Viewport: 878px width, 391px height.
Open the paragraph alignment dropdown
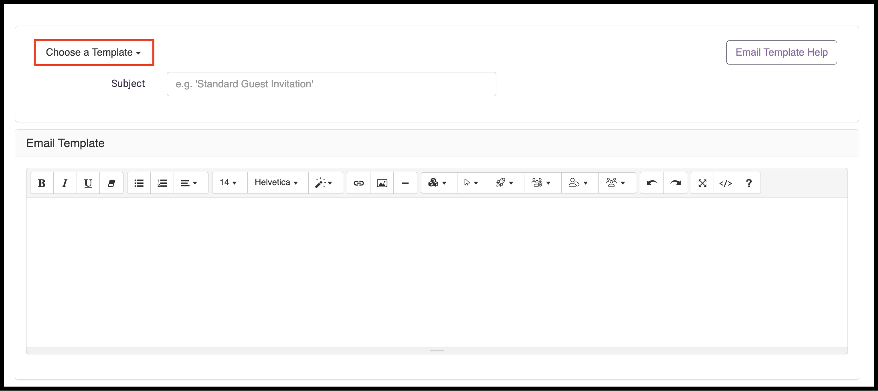(191, 183)
